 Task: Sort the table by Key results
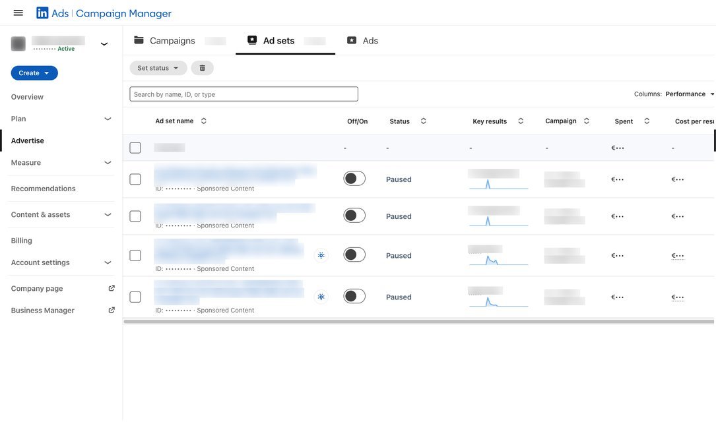[x=521, y=121]
